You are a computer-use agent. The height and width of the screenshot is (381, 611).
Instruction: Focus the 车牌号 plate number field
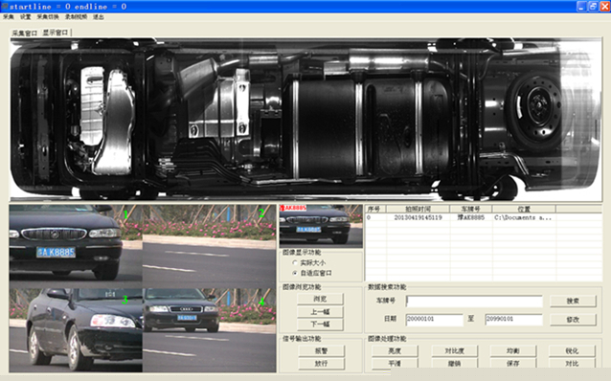(x=474, y=302)
